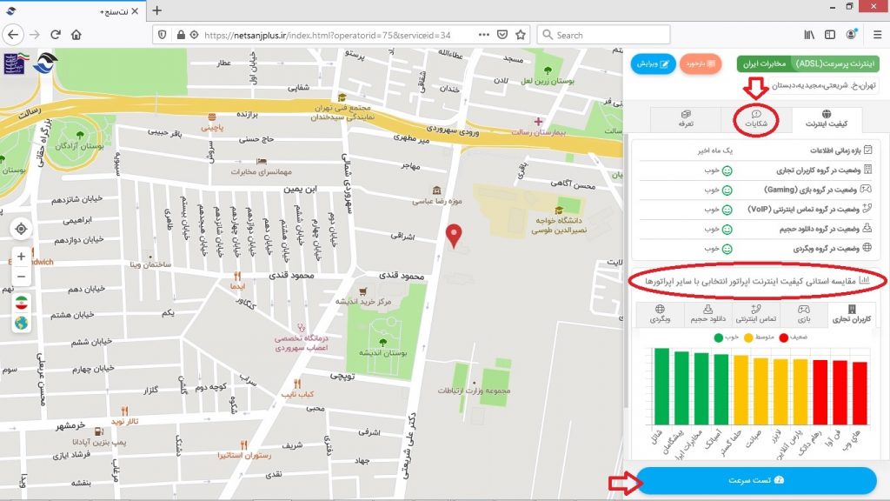Switch to globe map layer

tap(22, 324)
